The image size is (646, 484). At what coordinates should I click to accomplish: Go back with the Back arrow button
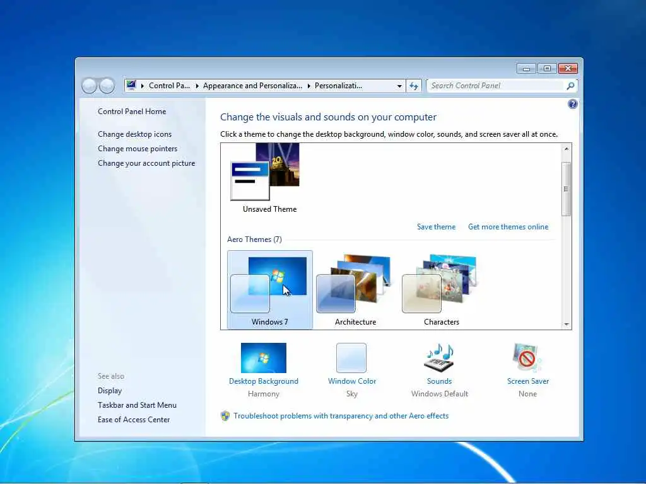(x=89, y=86)
